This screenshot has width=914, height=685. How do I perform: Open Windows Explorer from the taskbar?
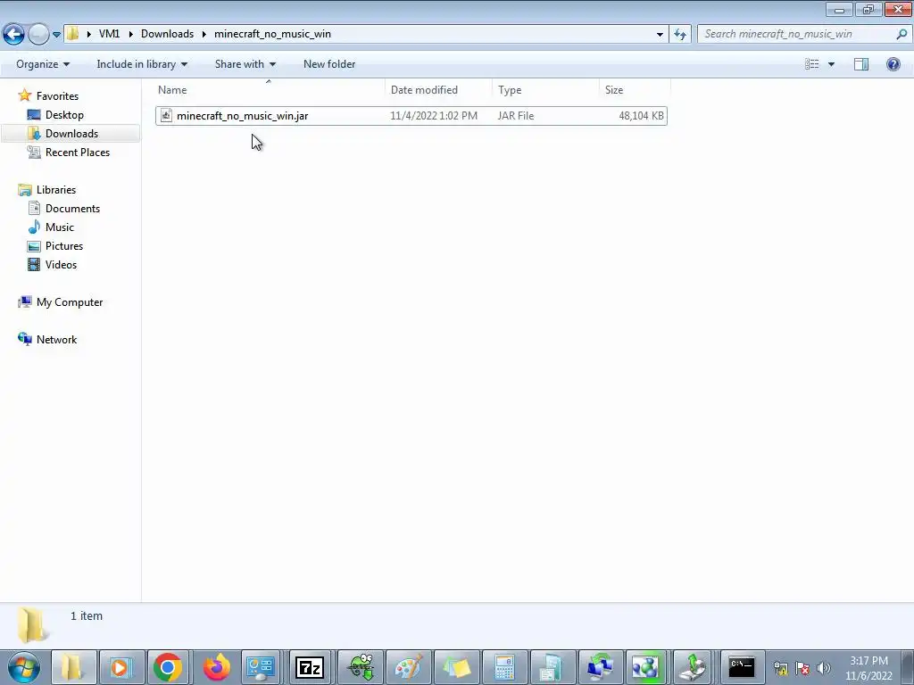pyautogui.click(x=72, y=667)
